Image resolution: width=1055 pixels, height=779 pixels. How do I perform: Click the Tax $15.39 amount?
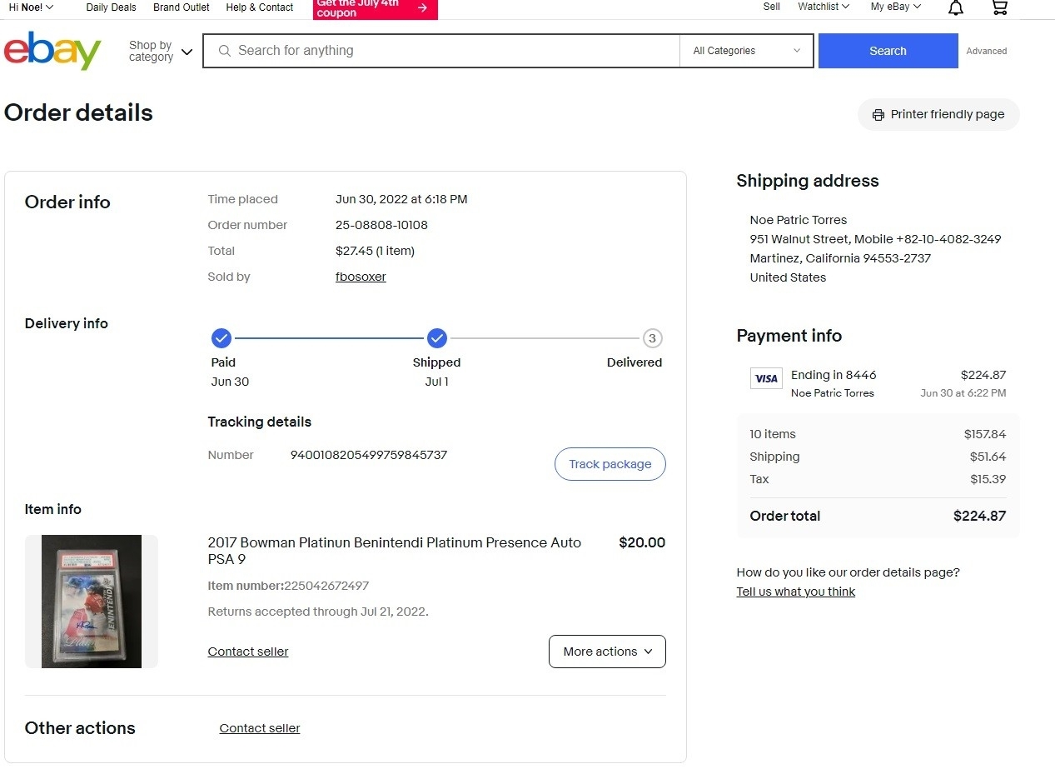click(x=988, y=479)
